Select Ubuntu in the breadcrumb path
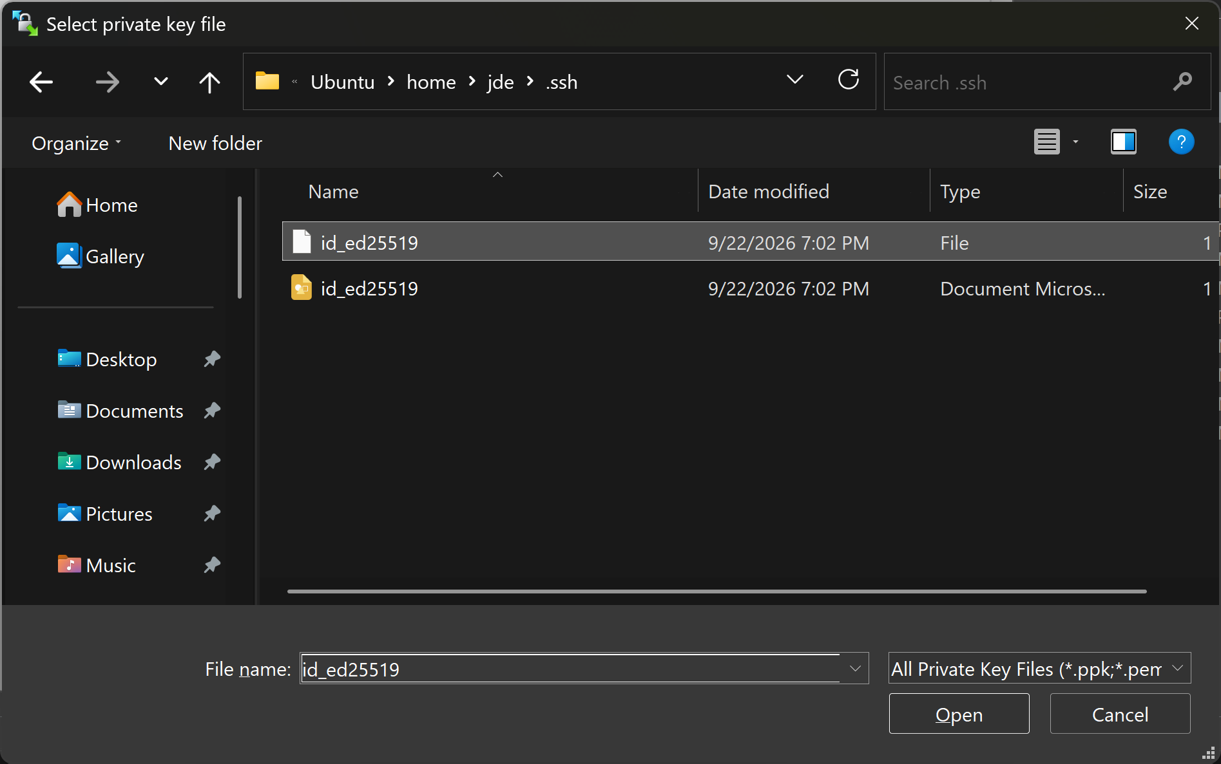The image size is (1221, 764). (342, 82)
